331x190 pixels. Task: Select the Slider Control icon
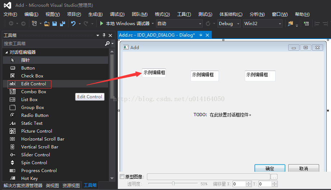(13, 155)
